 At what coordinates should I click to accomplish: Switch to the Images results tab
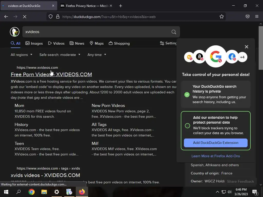click(x=34, y=43)
